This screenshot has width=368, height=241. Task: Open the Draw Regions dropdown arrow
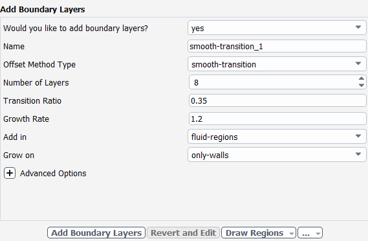tap(292, 233)
